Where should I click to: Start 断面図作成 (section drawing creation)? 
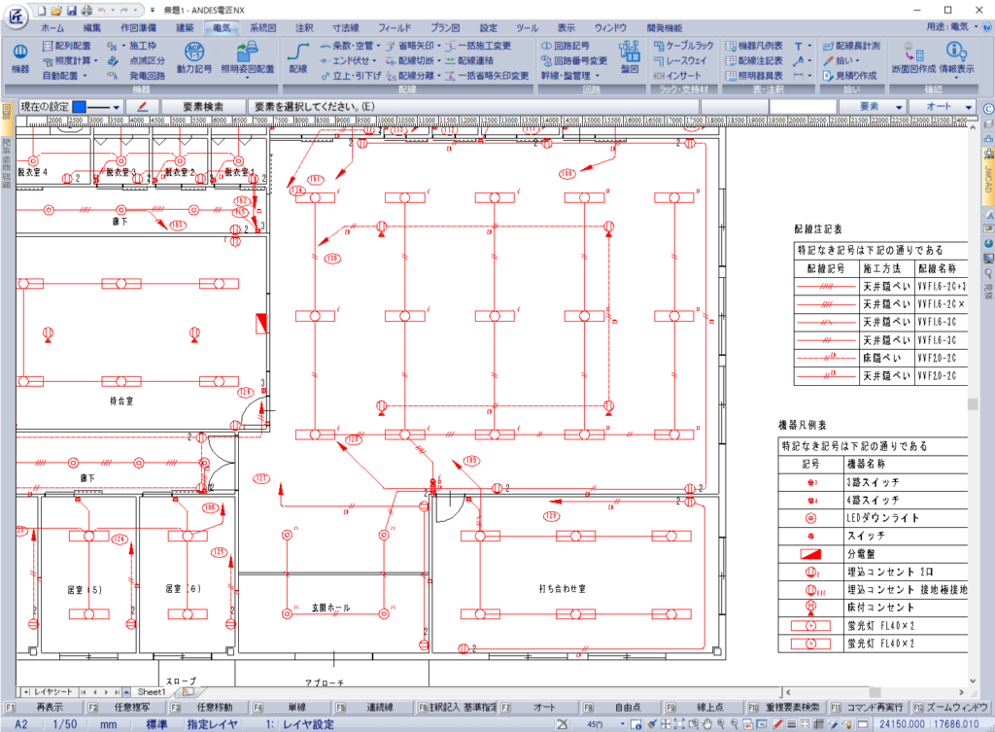(915, 60)
